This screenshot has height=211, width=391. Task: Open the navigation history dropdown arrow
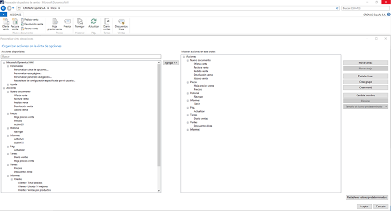coord(13,8)
